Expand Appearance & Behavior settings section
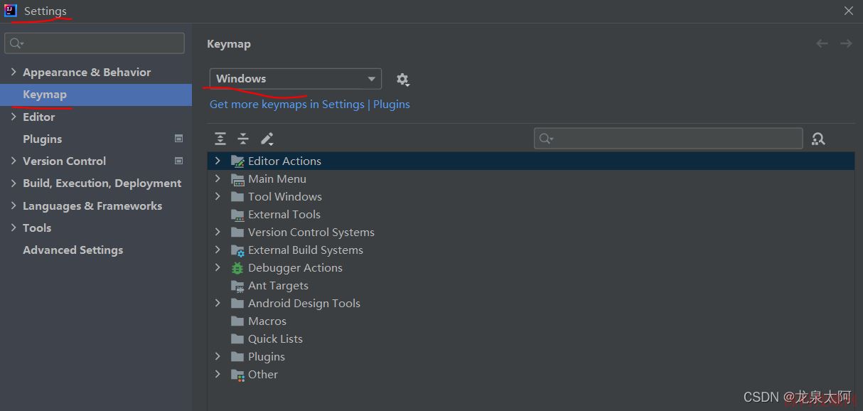This screenshot has width=863, height=411. [14, 73]
